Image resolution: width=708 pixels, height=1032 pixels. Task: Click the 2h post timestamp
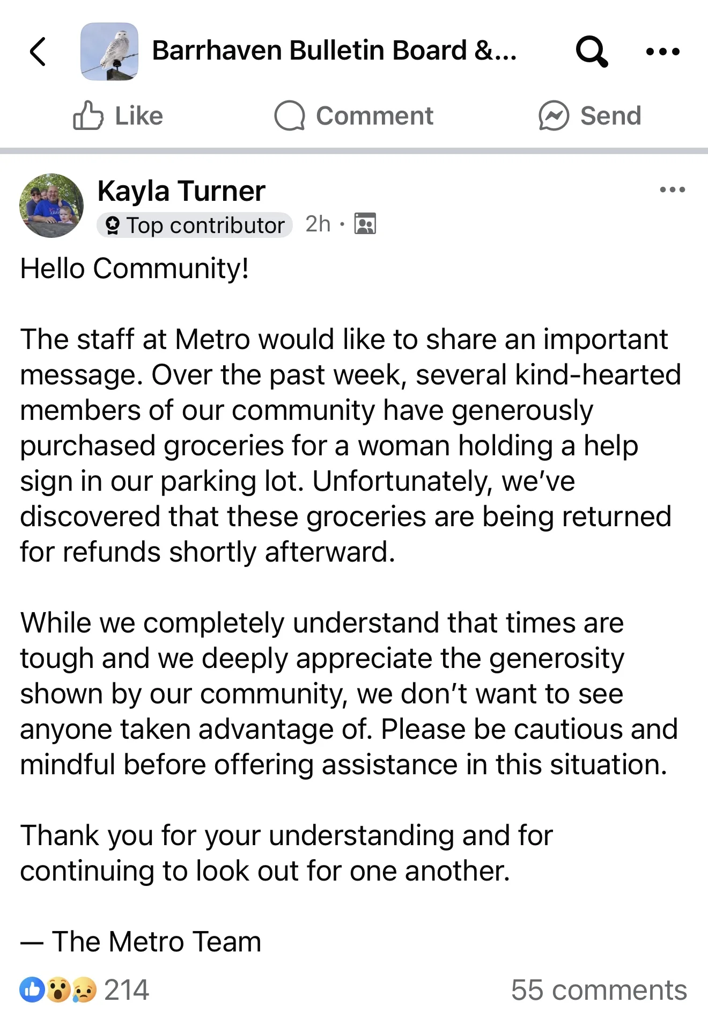coord(318,224)
